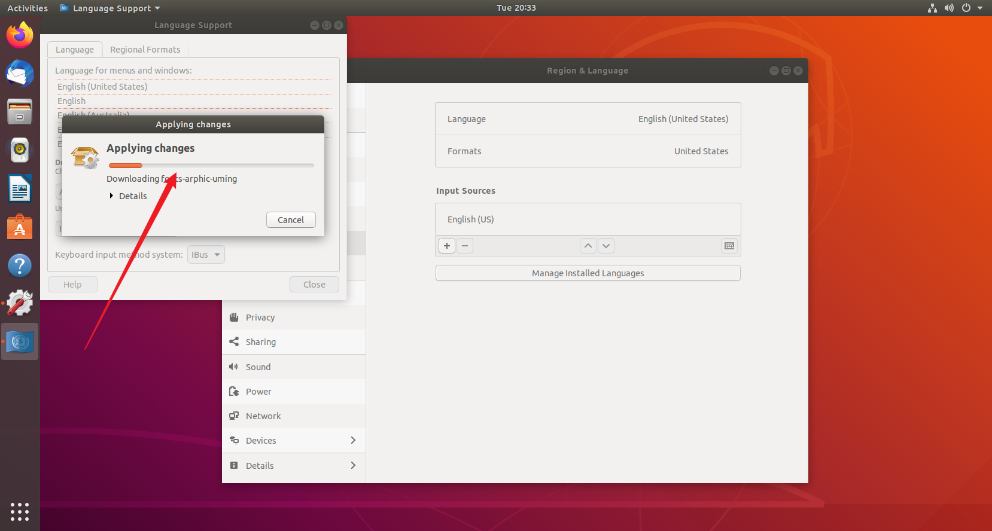
Task: Click the Help button in Language Support
Action: click(x=72, y=285)
